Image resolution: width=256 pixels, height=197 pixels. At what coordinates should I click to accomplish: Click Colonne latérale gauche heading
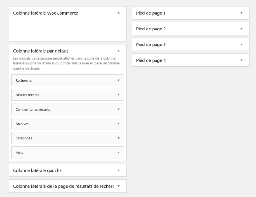click(37, 170)
